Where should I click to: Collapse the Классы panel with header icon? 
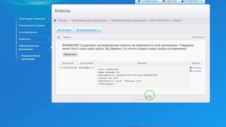[59, 37]
